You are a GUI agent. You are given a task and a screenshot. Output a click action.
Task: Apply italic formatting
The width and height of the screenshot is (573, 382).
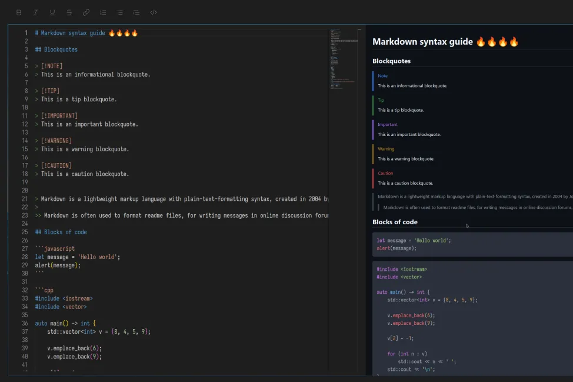point(34,12)
